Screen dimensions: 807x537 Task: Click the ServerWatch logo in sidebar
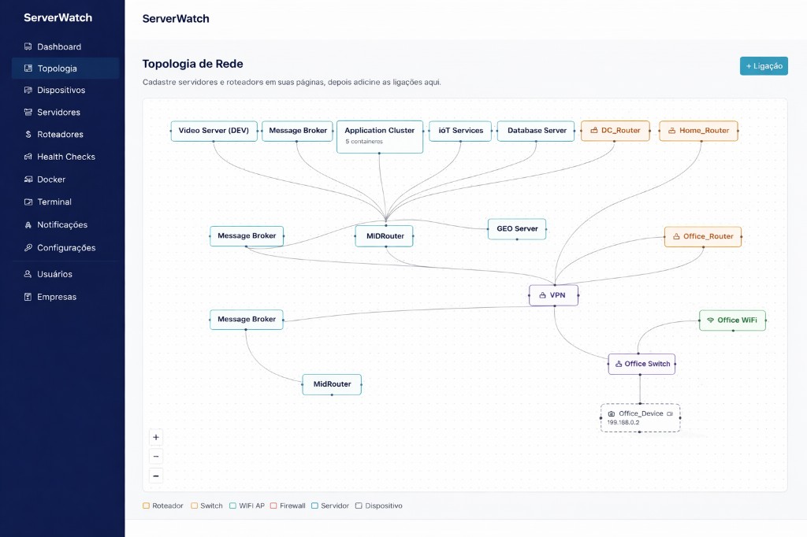(x=58, y=17)
